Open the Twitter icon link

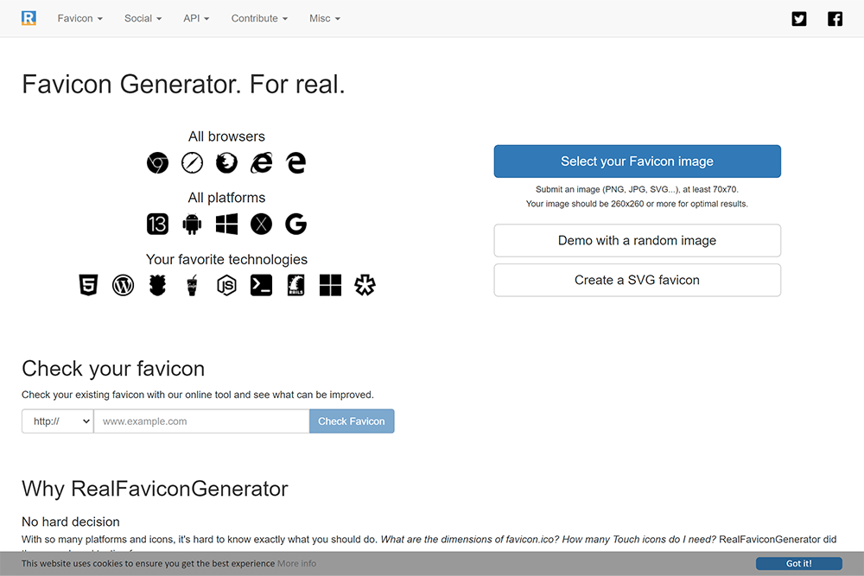tap(799, 19)
